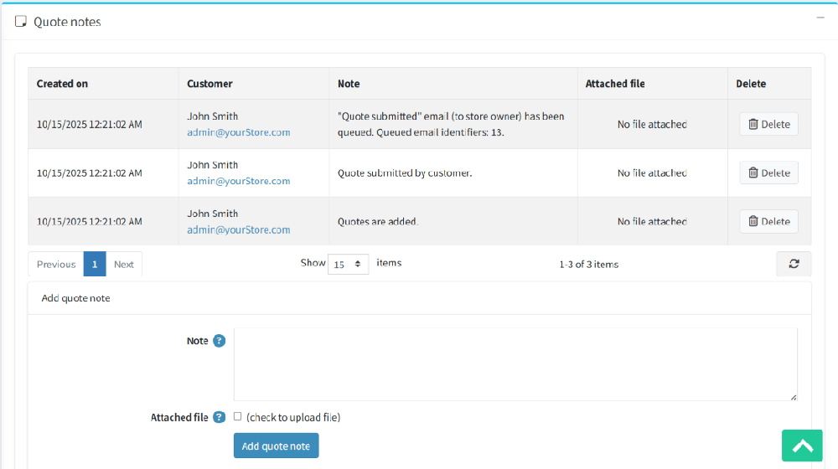Click the Quote notes panel icon

coord(21,22)
